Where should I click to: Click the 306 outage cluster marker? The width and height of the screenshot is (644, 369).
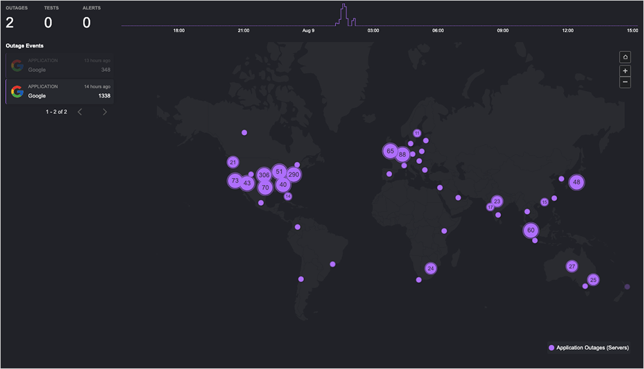coord(263,175)
